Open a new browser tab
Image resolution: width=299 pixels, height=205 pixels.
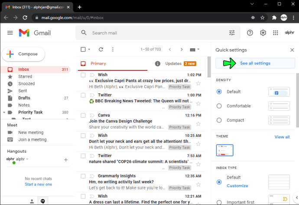click(80, 7)
